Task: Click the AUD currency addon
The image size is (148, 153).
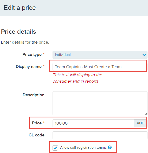Action: pyautogui.click(x=140, y=123)
